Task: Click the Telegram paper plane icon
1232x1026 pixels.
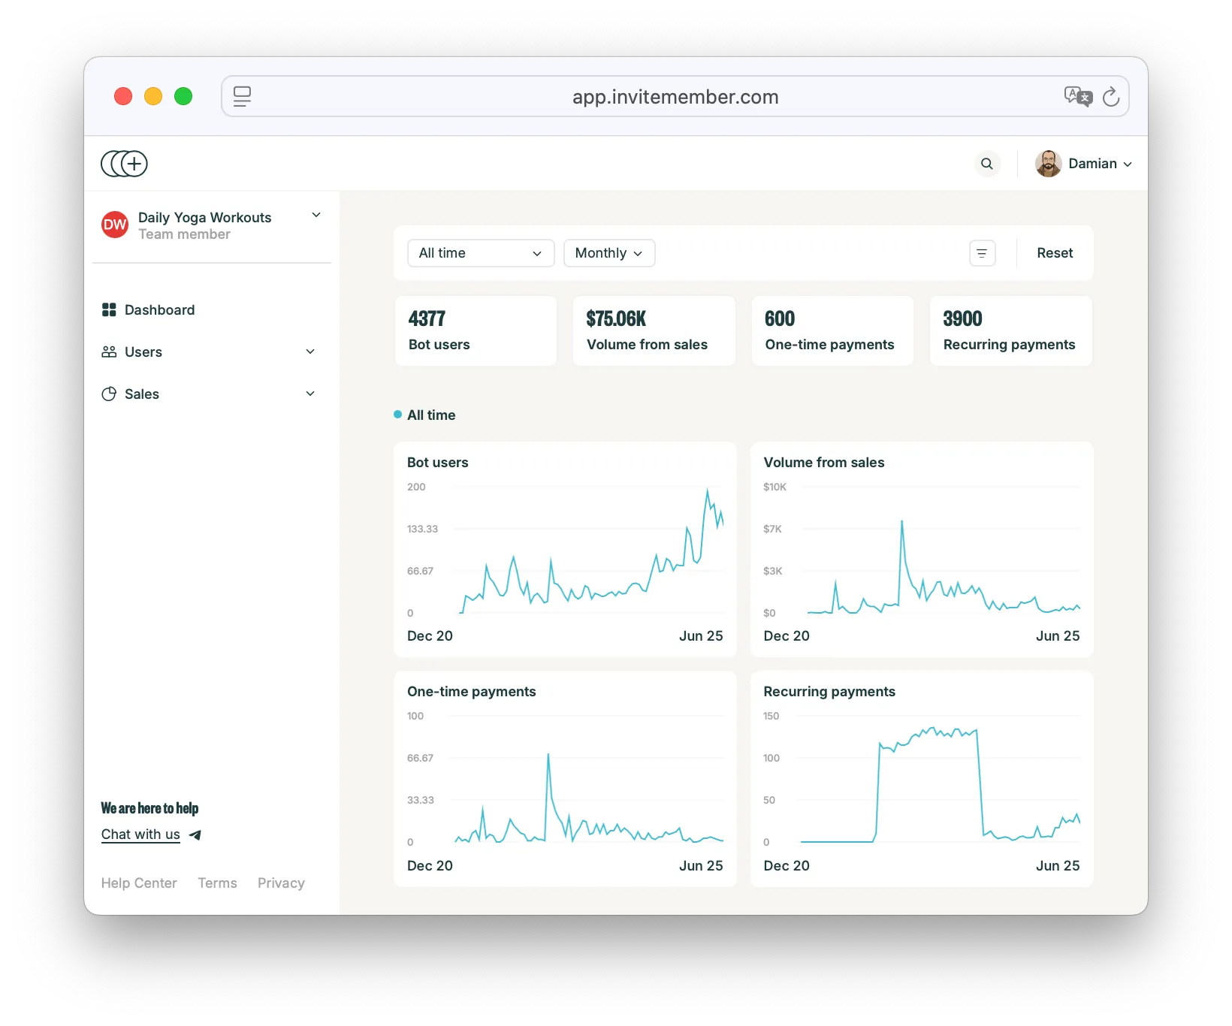Action: pyautogui.click(x=195, y=834)
